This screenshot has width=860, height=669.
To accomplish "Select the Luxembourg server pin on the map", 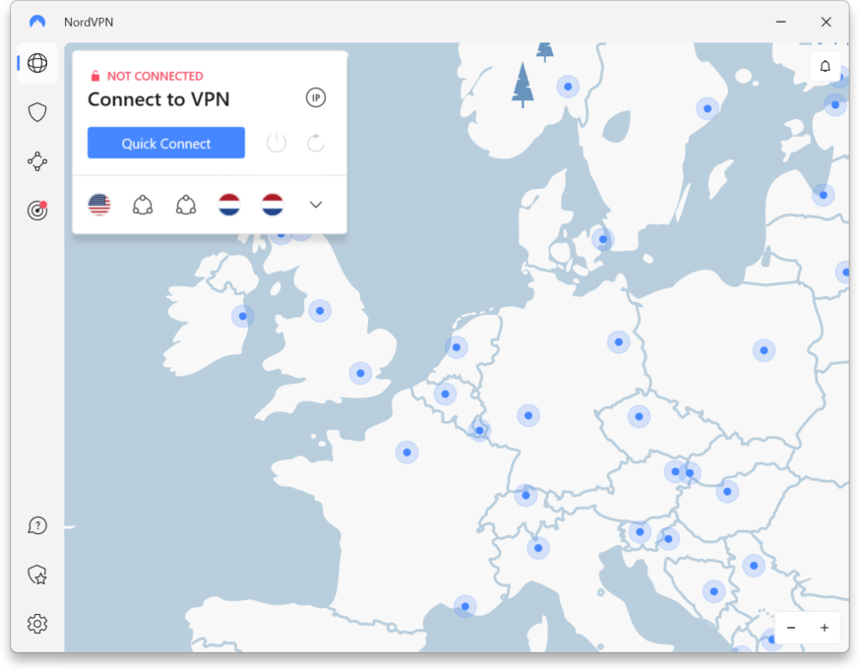I will coord(480,431).
